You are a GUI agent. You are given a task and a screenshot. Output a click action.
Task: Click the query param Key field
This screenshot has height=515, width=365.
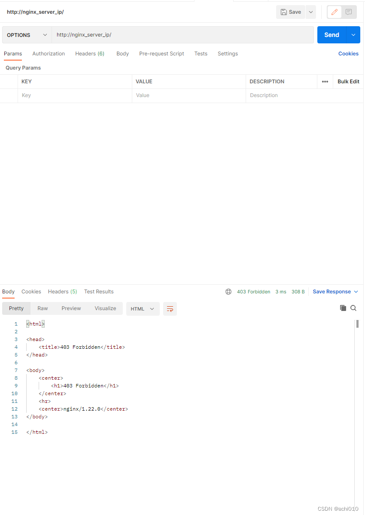tap(75, 95)
